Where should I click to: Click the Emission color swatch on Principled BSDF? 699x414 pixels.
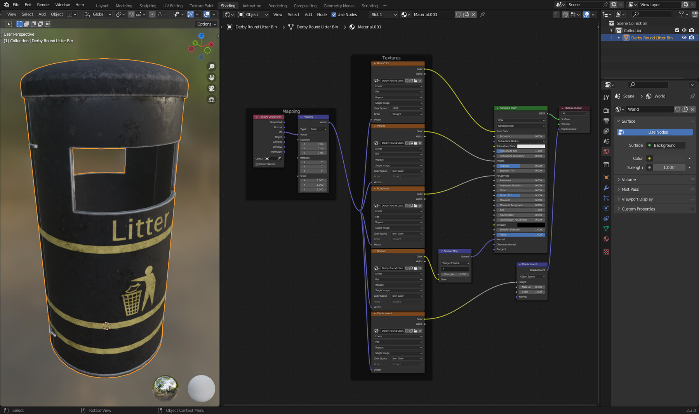(531, 224)
